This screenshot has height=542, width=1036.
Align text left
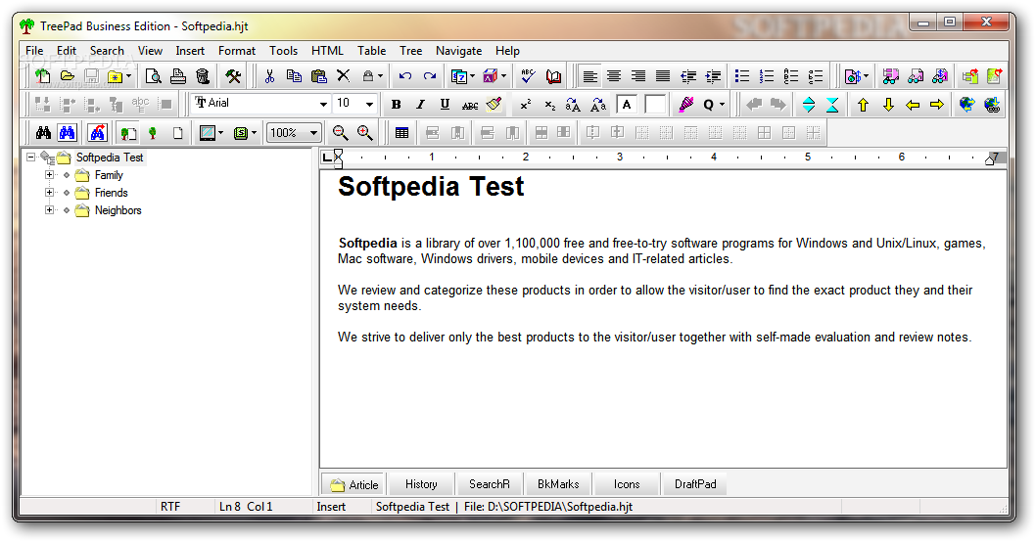tap(590, 76)
